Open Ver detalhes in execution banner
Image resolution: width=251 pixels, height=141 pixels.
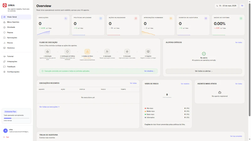(x=150, y=71)
